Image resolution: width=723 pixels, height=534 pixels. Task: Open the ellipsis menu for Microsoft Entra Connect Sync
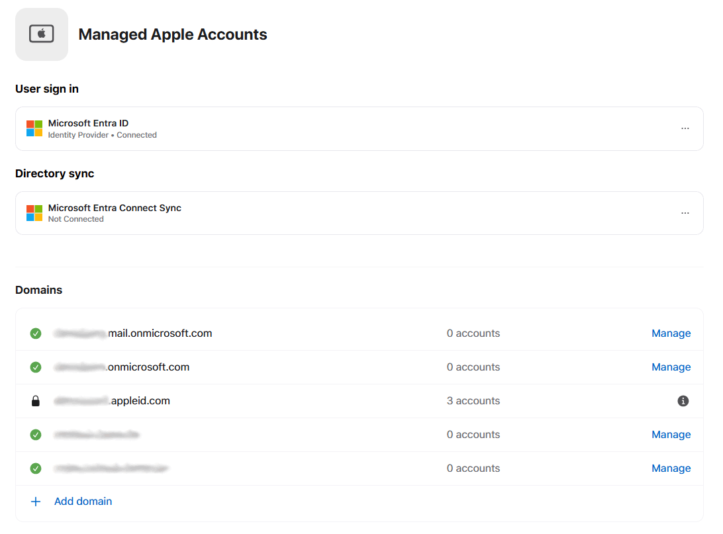(685, 213)
